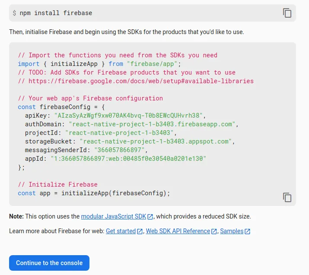Image resolution: width=309 pixels, height=275 pixels.
Task: Copy the npm install firebase command
Action: tap(287, 13)
